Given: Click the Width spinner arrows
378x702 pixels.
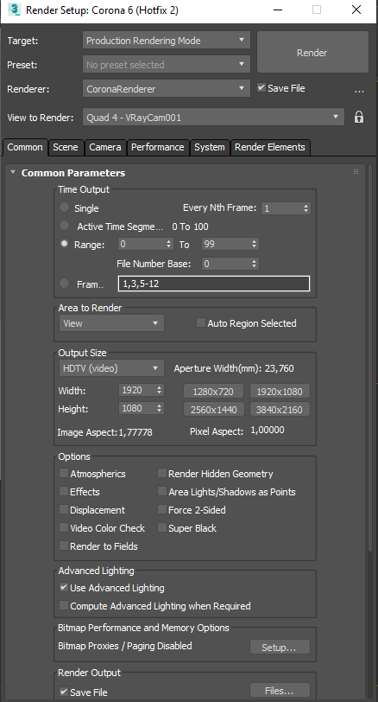Looking at the screenshot, I should 159,390.
